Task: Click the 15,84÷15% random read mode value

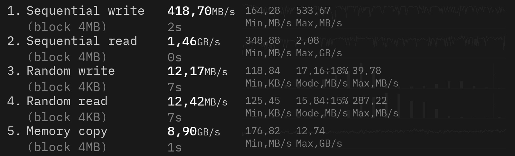Action: point(322,101)
